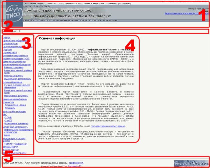Open the 'О ШОКБ' sub-link
Viewport: 210px width, 168px height.
(x=8, y=120)
